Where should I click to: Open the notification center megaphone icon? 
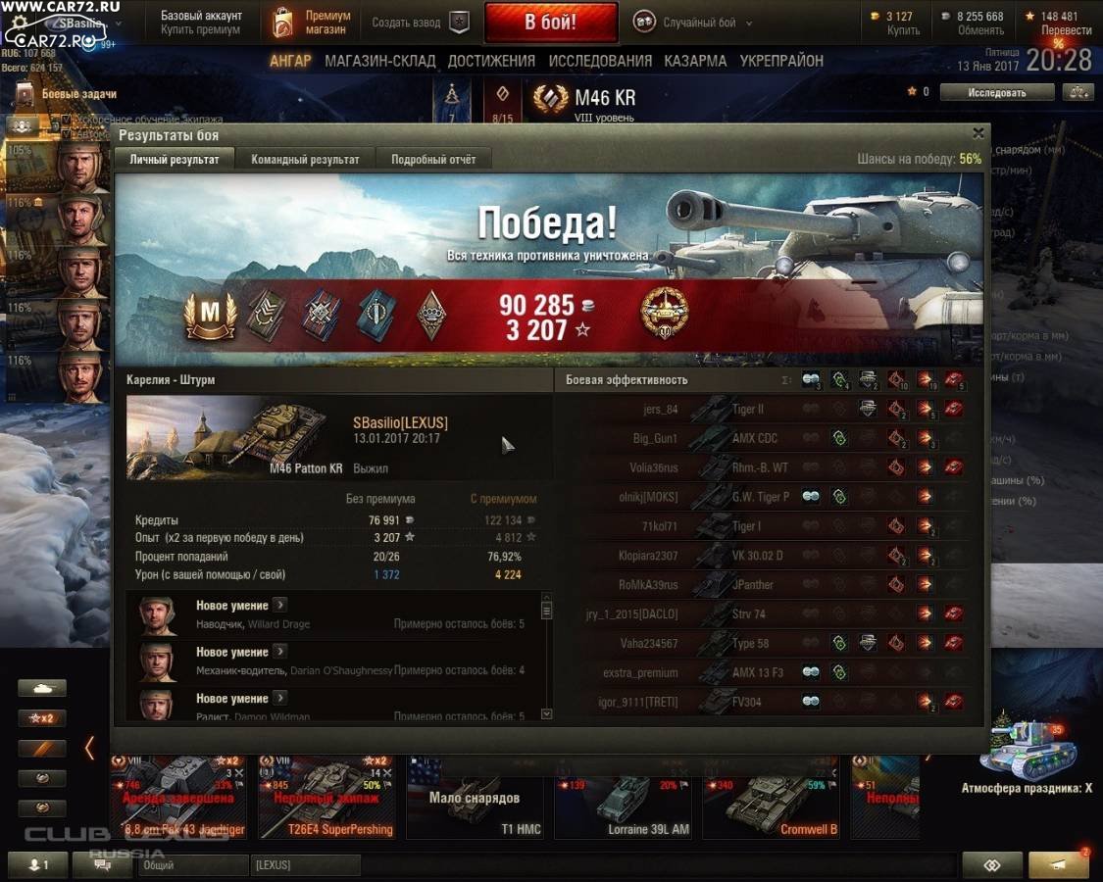tap(1058, 864)
